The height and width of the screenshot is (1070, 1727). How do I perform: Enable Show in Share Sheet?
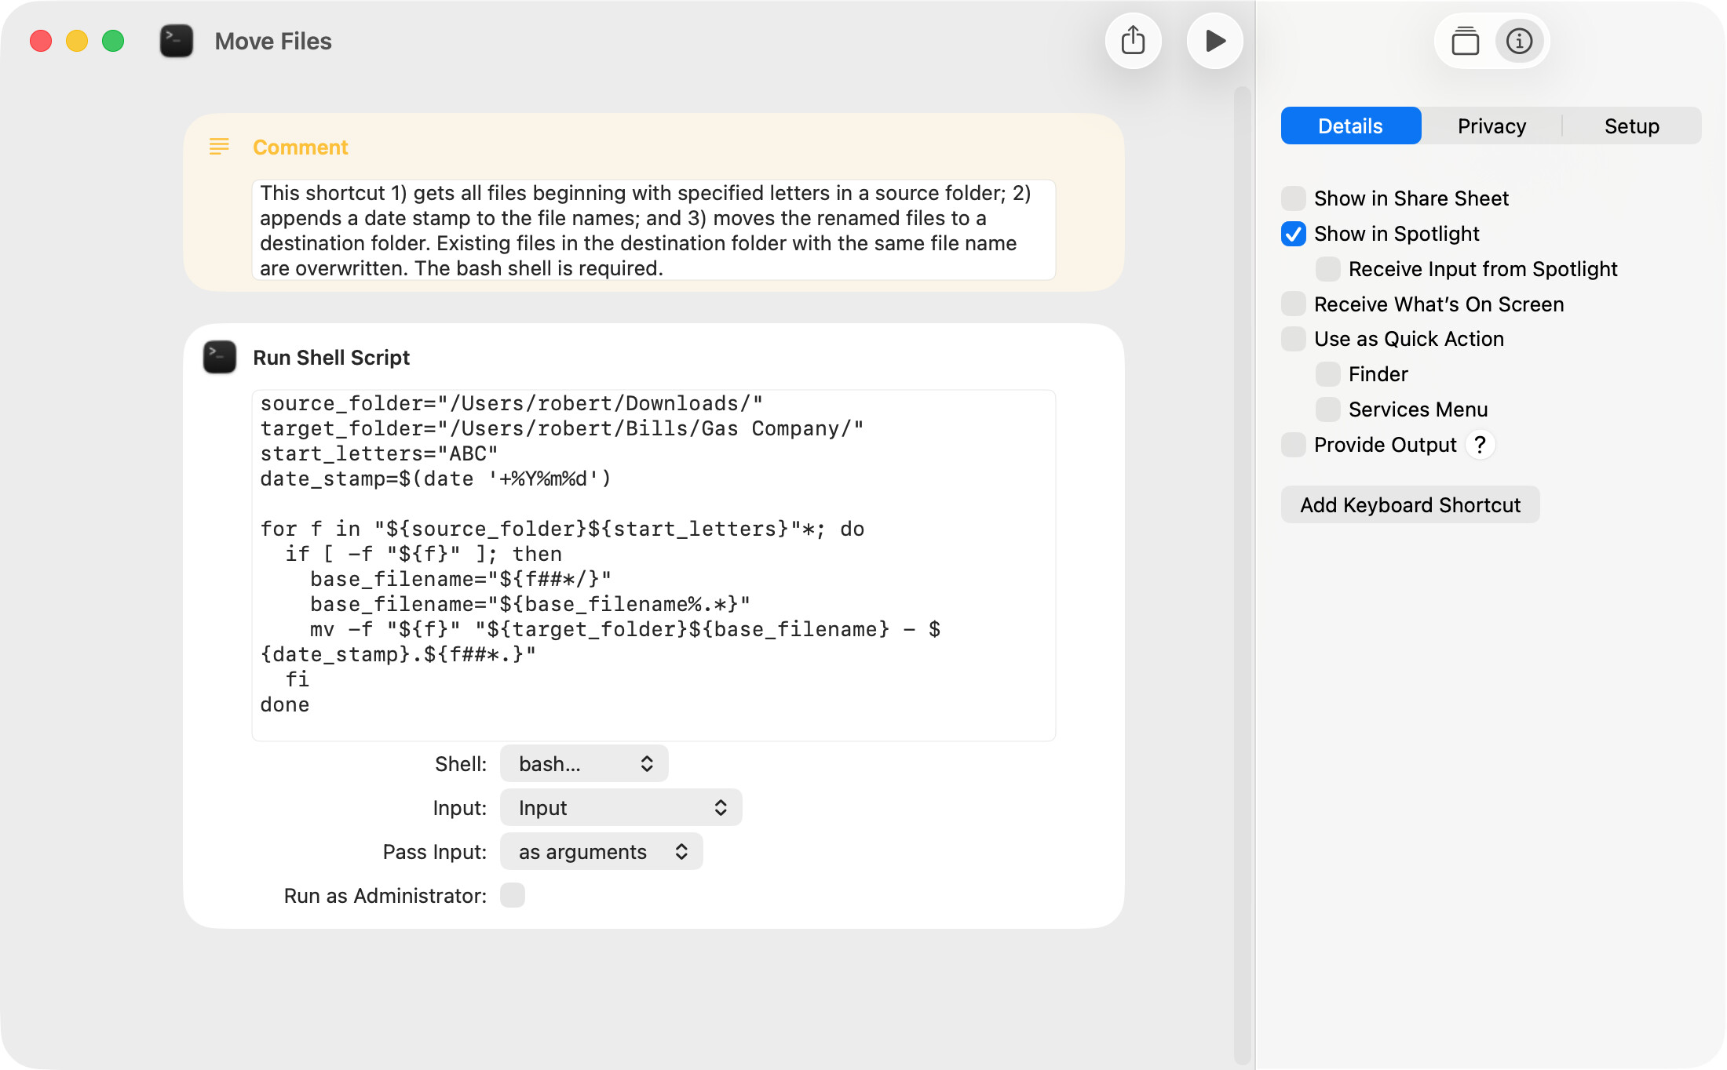click(1294, 198)
